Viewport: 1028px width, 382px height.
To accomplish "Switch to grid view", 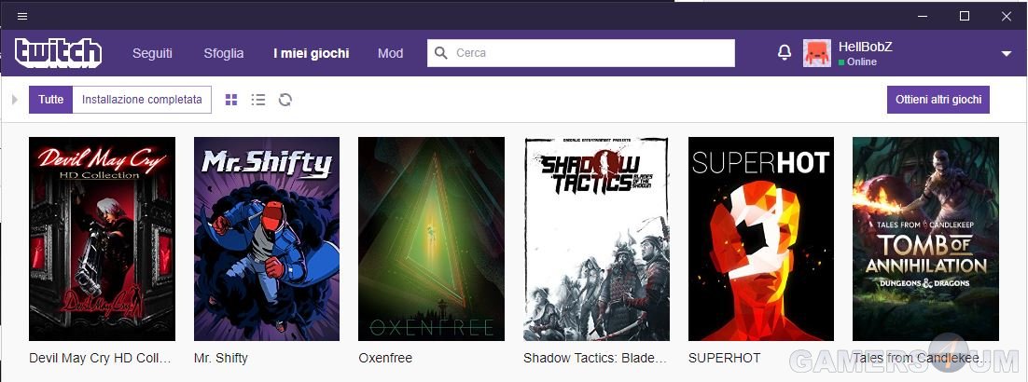I will [231, 100].
